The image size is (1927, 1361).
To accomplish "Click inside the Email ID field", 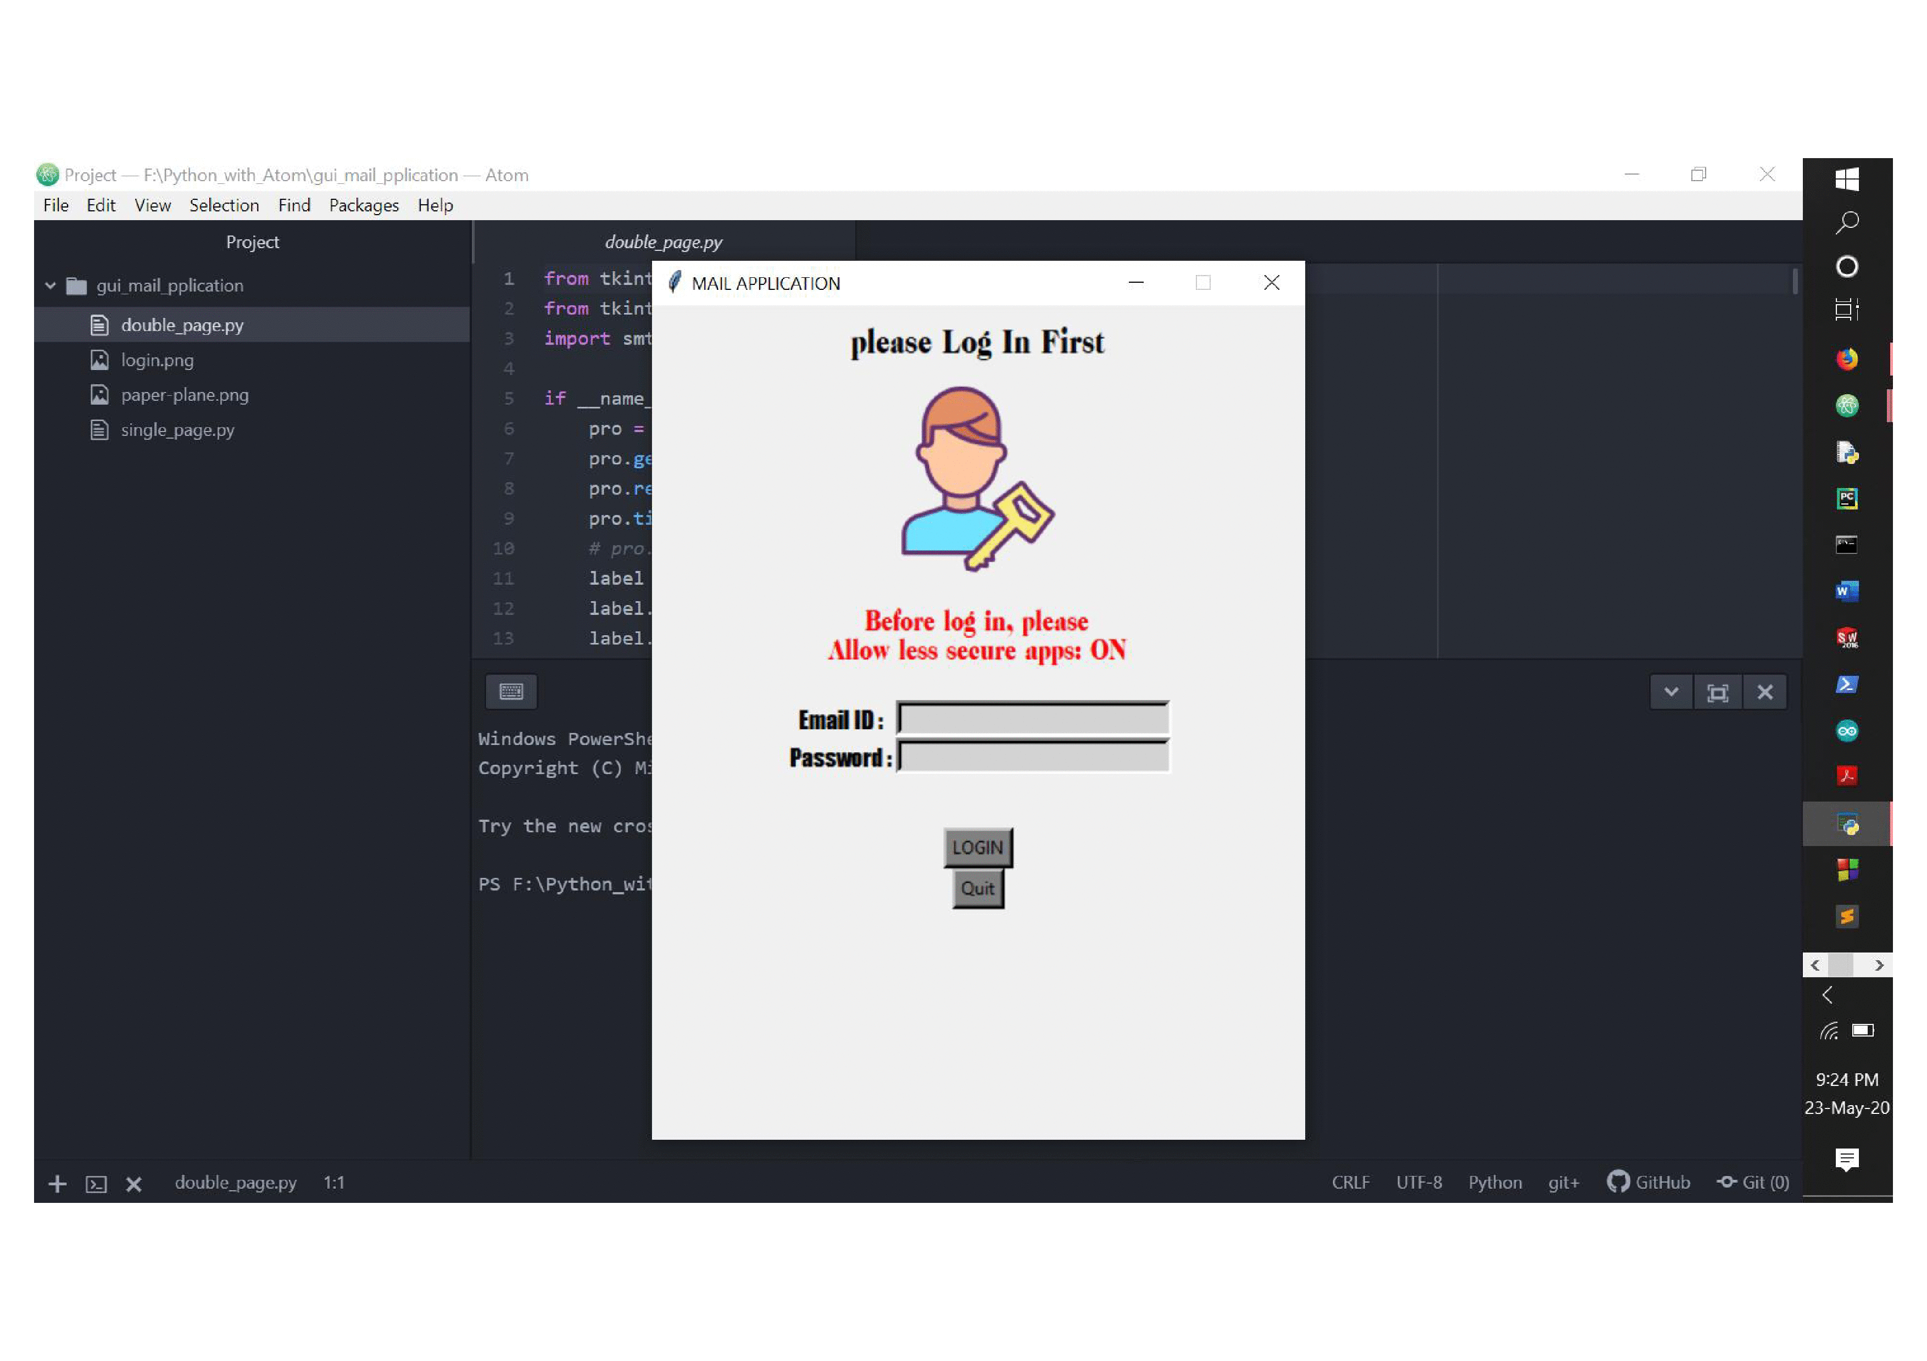I will [1031, 718].
